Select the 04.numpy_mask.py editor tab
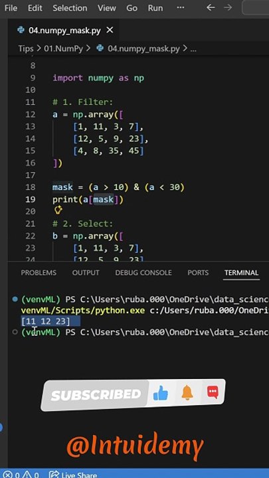 64,31
